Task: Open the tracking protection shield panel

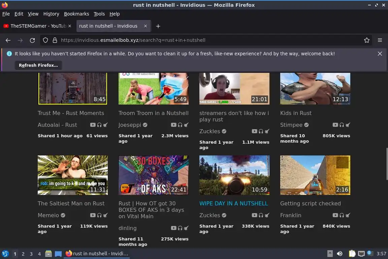Action: coord(45,40)
